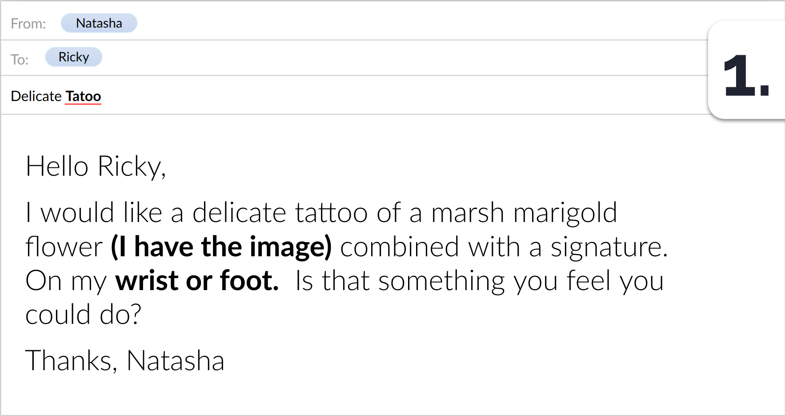Click the greeting Hello Ricky
785x416 pixels.
click(96, 167)
